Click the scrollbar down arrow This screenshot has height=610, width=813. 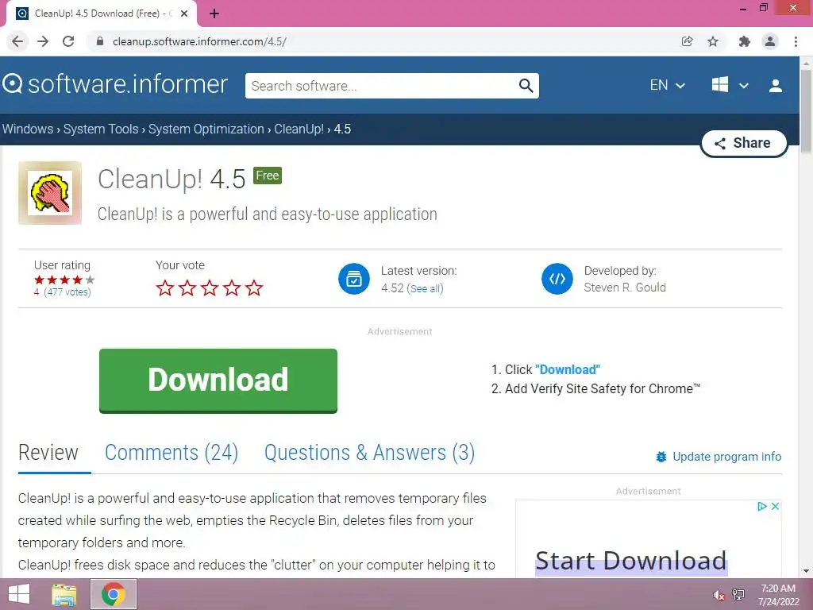click(806, 572)
